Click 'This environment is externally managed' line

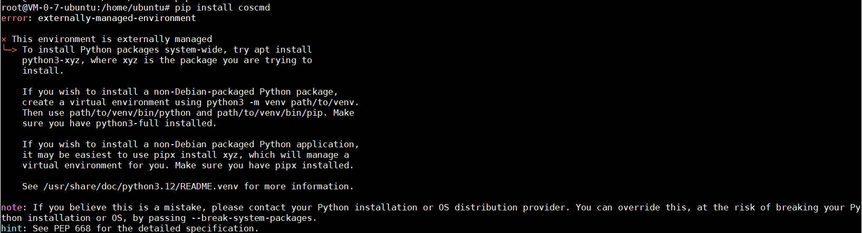(x=112, y=39)
